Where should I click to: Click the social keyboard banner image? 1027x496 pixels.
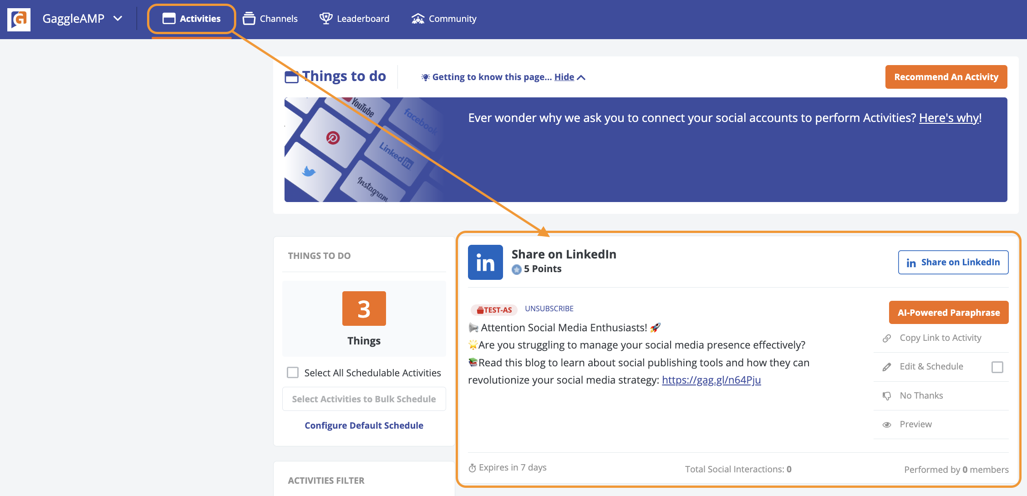(x=364, y=150)
